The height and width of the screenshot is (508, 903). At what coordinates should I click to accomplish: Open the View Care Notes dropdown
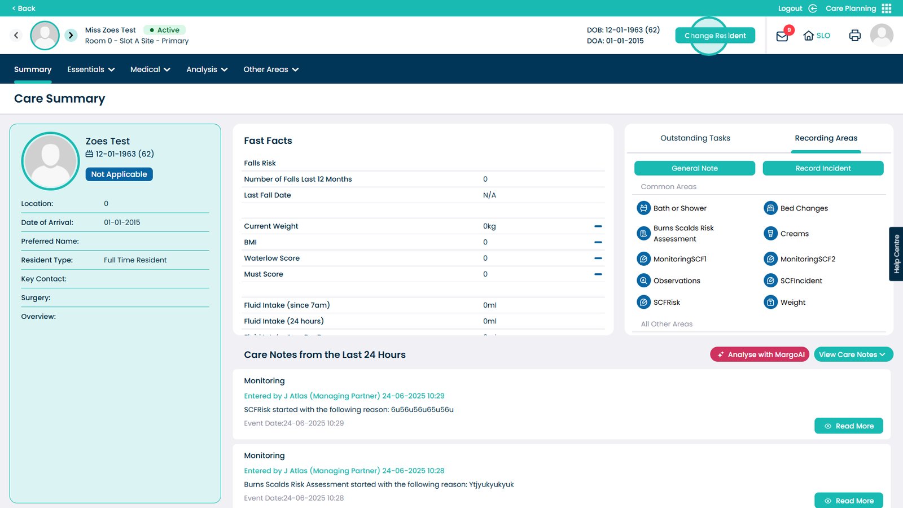click(853, 354)
